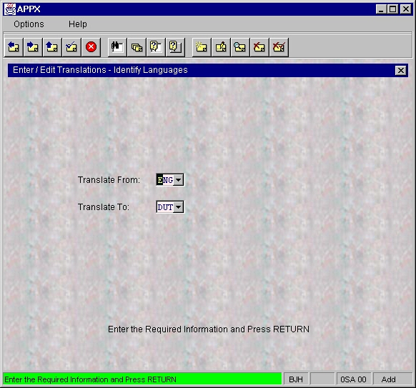This screenshot has height=388, width=416.
Task: Click the red X delete mode icon
Action: (x=259, y=47)
